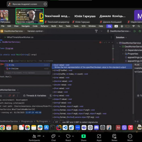Click the purple screen sharing menu bar icon
The width and height of the screenshot is (142, 142).
click(x=109, y=26)
